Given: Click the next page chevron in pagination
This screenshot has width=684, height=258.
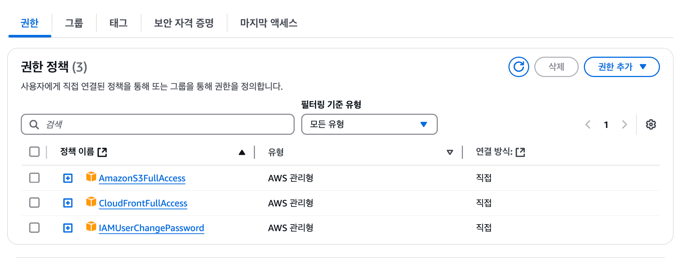Looking at the screenshot, I should coord(625,124).
